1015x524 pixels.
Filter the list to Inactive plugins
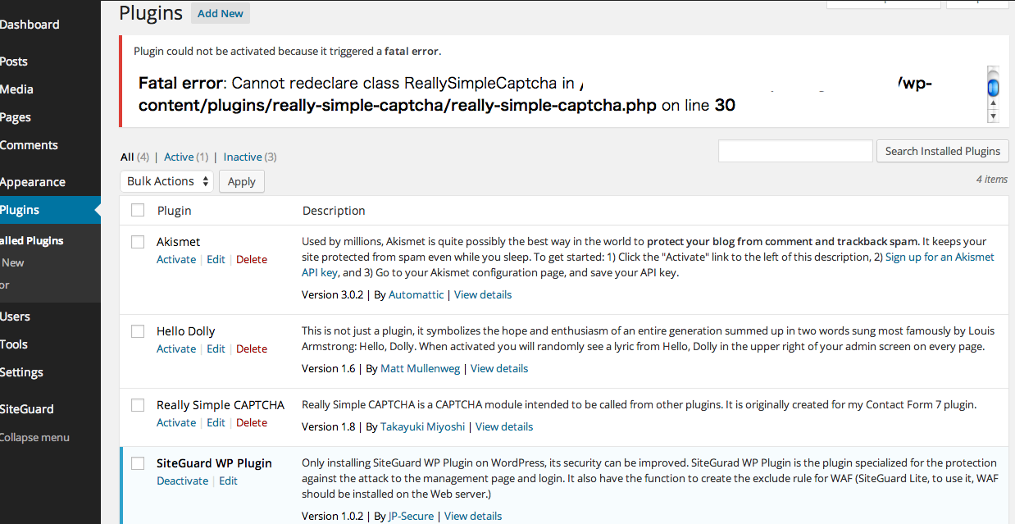pyautogui.click(x=243, y=157)
